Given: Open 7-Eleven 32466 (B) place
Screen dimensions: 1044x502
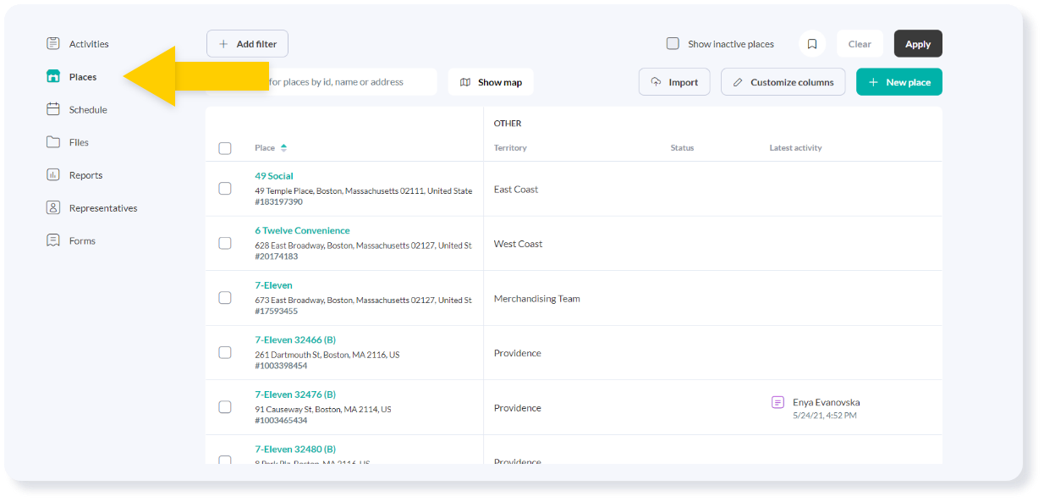Looking at the screenshot, I should click(x=295, y=339).
